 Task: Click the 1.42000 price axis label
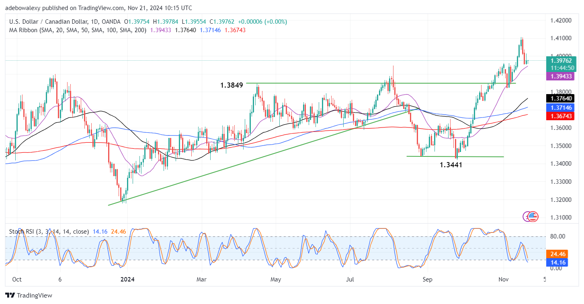click(560, 20)
